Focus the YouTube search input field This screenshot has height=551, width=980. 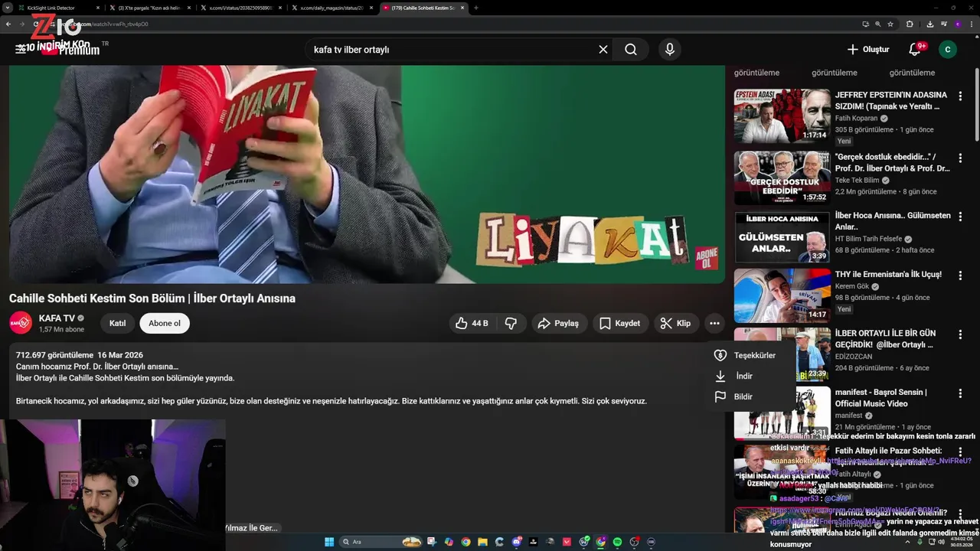click(x=452, y=49)
